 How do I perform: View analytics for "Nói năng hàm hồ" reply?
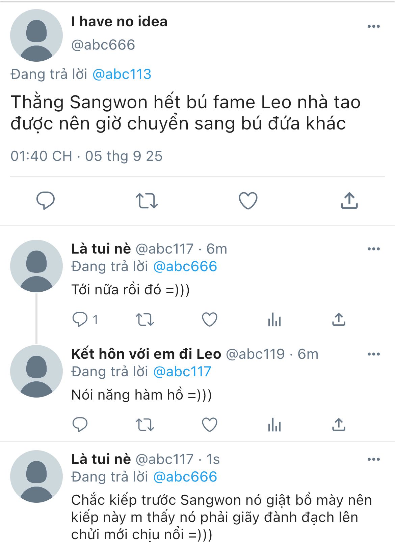point(274,424)
